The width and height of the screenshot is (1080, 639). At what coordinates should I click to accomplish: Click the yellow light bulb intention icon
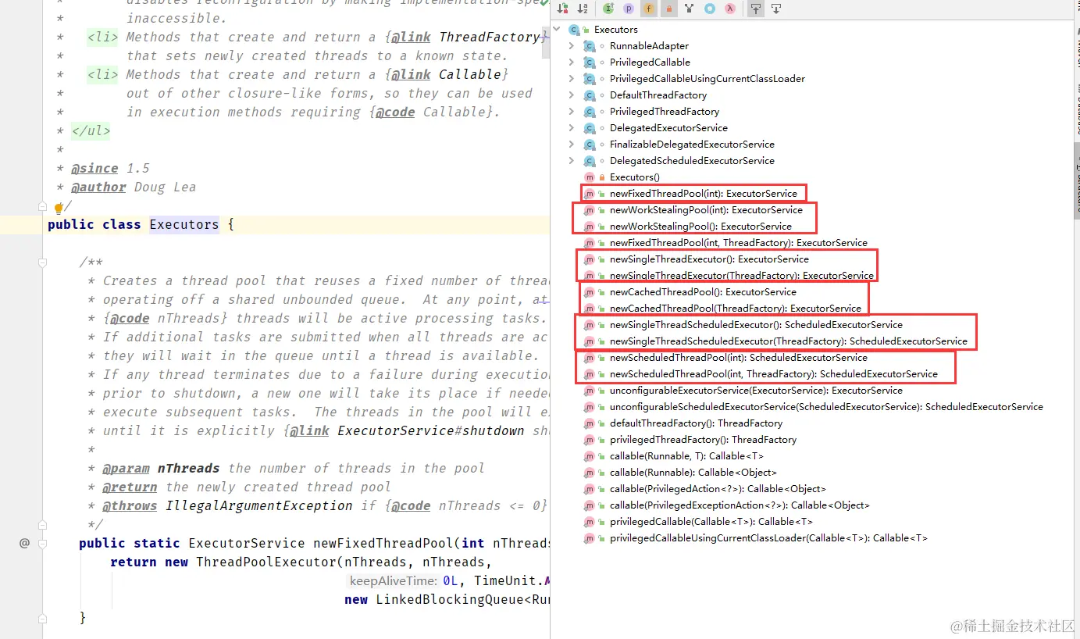pyautogui.click(x=58, y=208)
